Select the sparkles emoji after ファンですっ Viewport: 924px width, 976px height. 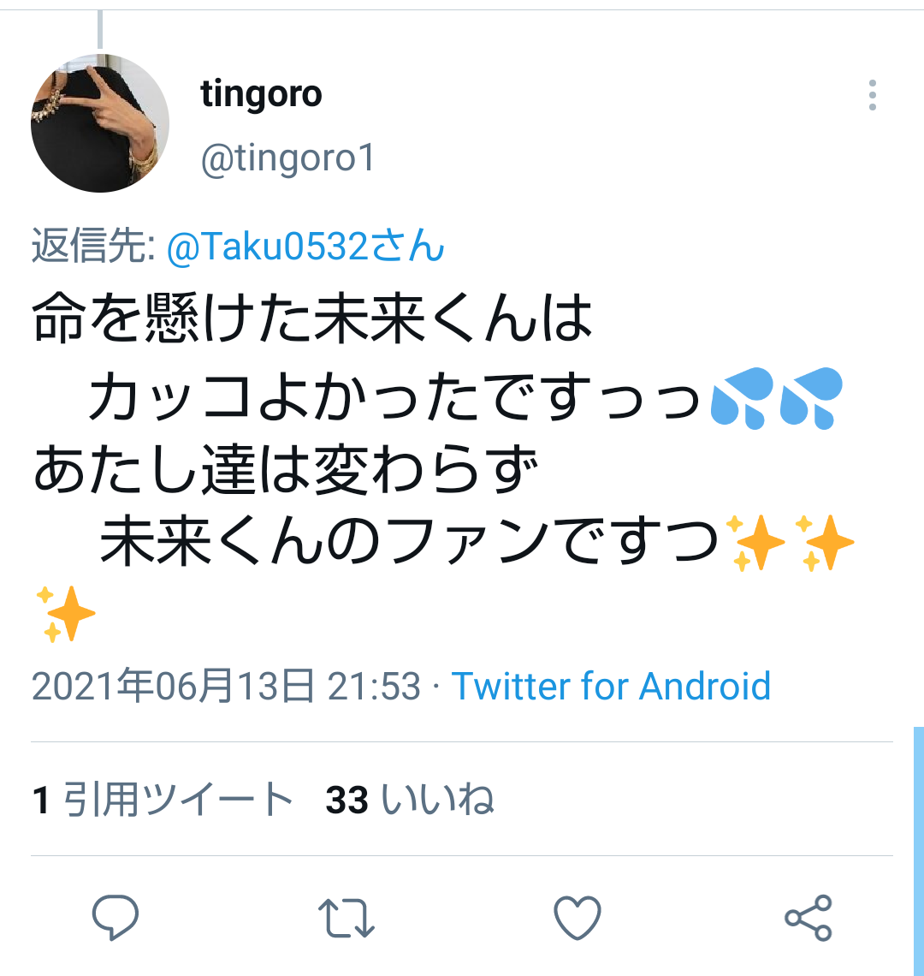pyautogui.click(x=791, y=543)
